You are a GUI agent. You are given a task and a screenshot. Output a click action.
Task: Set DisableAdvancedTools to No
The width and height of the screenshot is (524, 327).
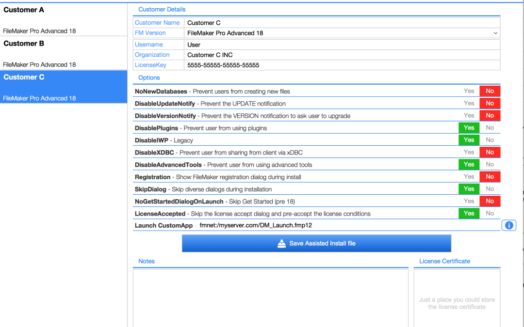(490, 165)
